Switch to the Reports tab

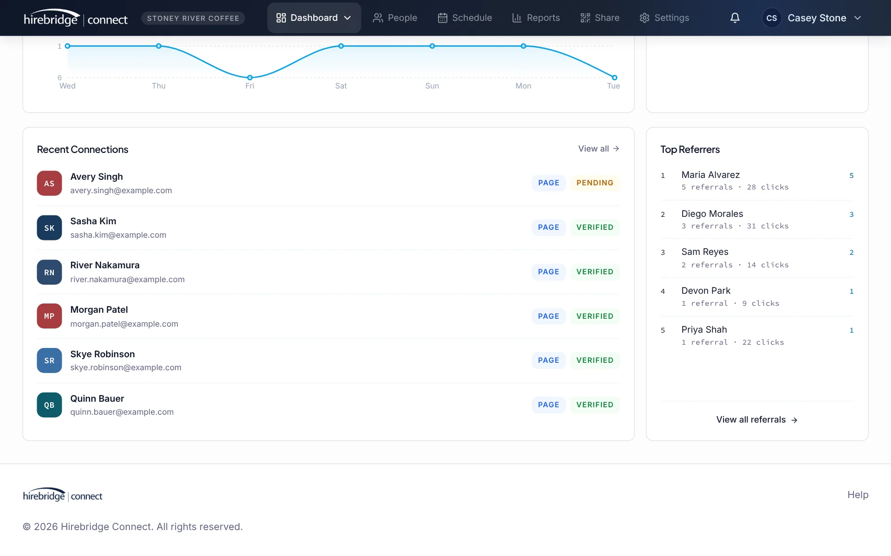pyautogui.click(x=536, y=18)
